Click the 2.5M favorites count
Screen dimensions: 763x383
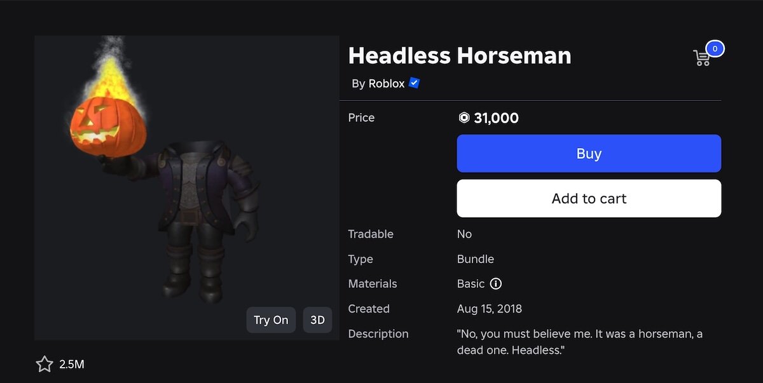(72, 365)
